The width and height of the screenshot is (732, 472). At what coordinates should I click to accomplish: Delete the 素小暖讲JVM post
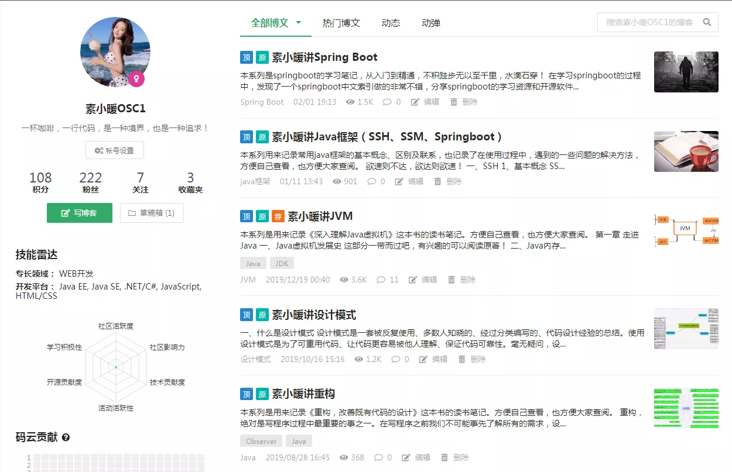click(462, 280)
